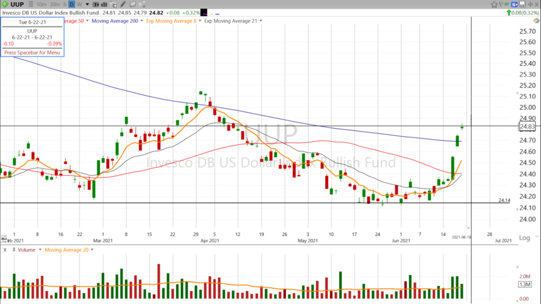Select the Weekly 'W' timeframe
541x304 pixels.
coord(79,5)
